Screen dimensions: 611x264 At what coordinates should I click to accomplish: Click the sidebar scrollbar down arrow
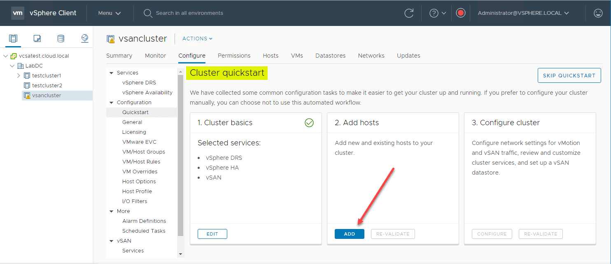point(180,254)
